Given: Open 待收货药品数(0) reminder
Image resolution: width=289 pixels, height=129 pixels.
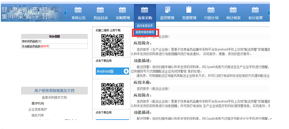Looking at the screenshot, I should [54, 41].
